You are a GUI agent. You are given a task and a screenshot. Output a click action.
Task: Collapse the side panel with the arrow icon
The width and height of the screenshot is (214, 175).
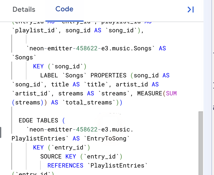191,10
